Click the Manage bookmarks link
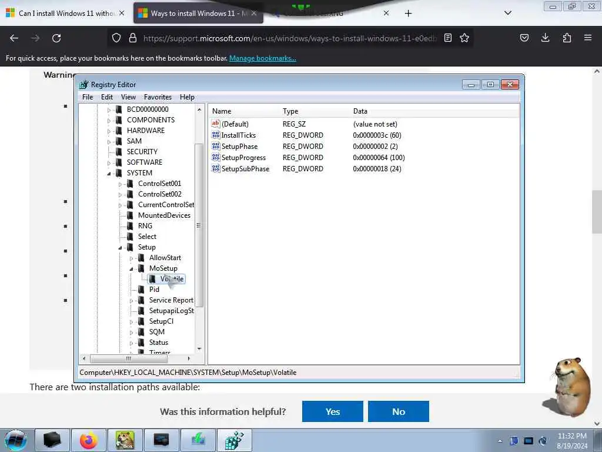 263,58
